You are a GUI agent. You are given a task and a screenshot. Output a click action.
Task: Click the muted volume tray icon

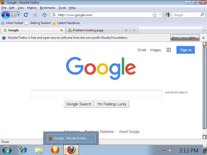171,150
